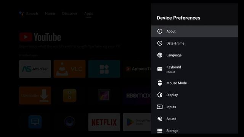Launch the Aptoide TV app tile

(x=137, y=69)
